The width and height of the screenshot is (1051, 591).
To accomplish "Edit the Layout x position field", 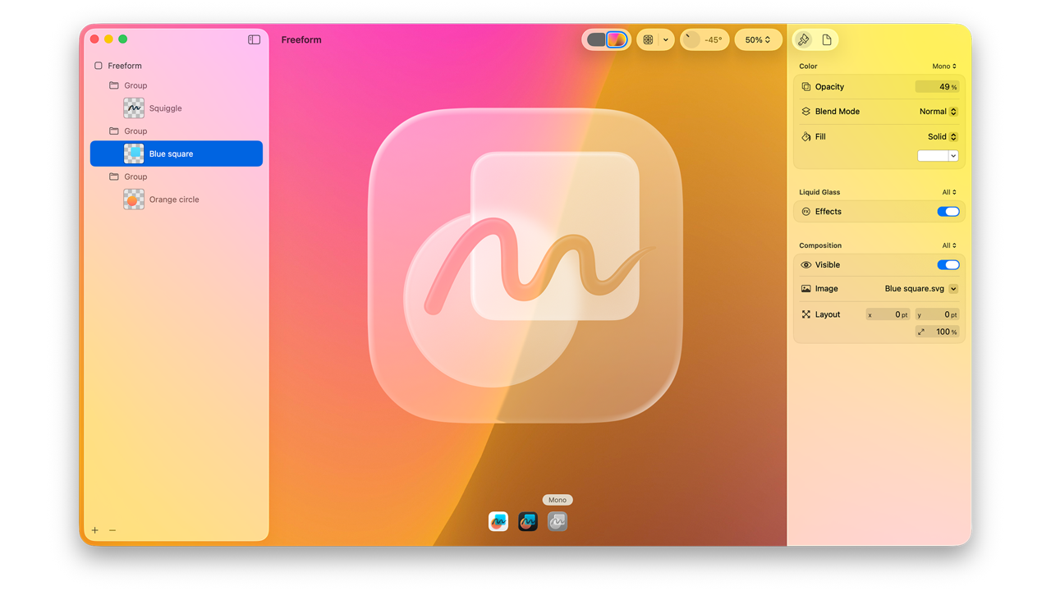I will tap(888, 314).
